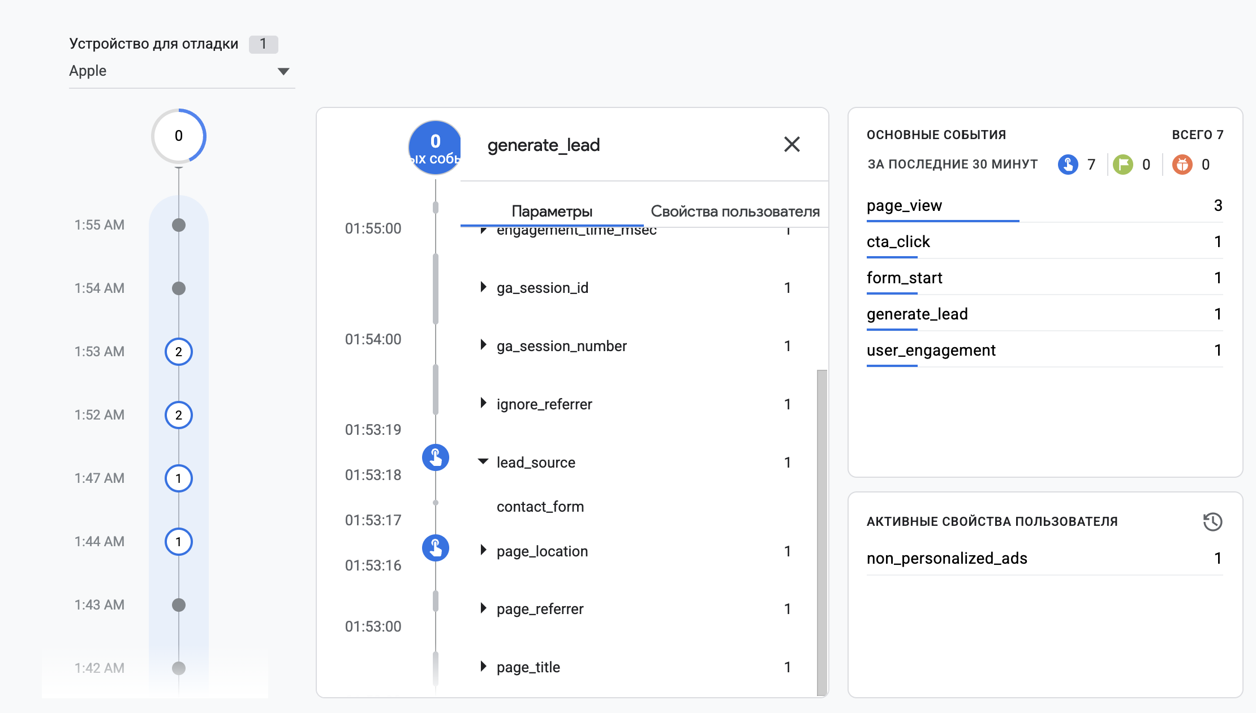Collapse the lead_source parameter

pos(483,461)
